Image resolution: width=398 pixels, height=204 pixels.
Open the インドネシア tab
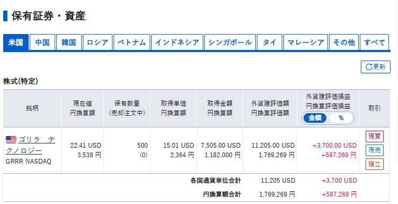[177, 42]
